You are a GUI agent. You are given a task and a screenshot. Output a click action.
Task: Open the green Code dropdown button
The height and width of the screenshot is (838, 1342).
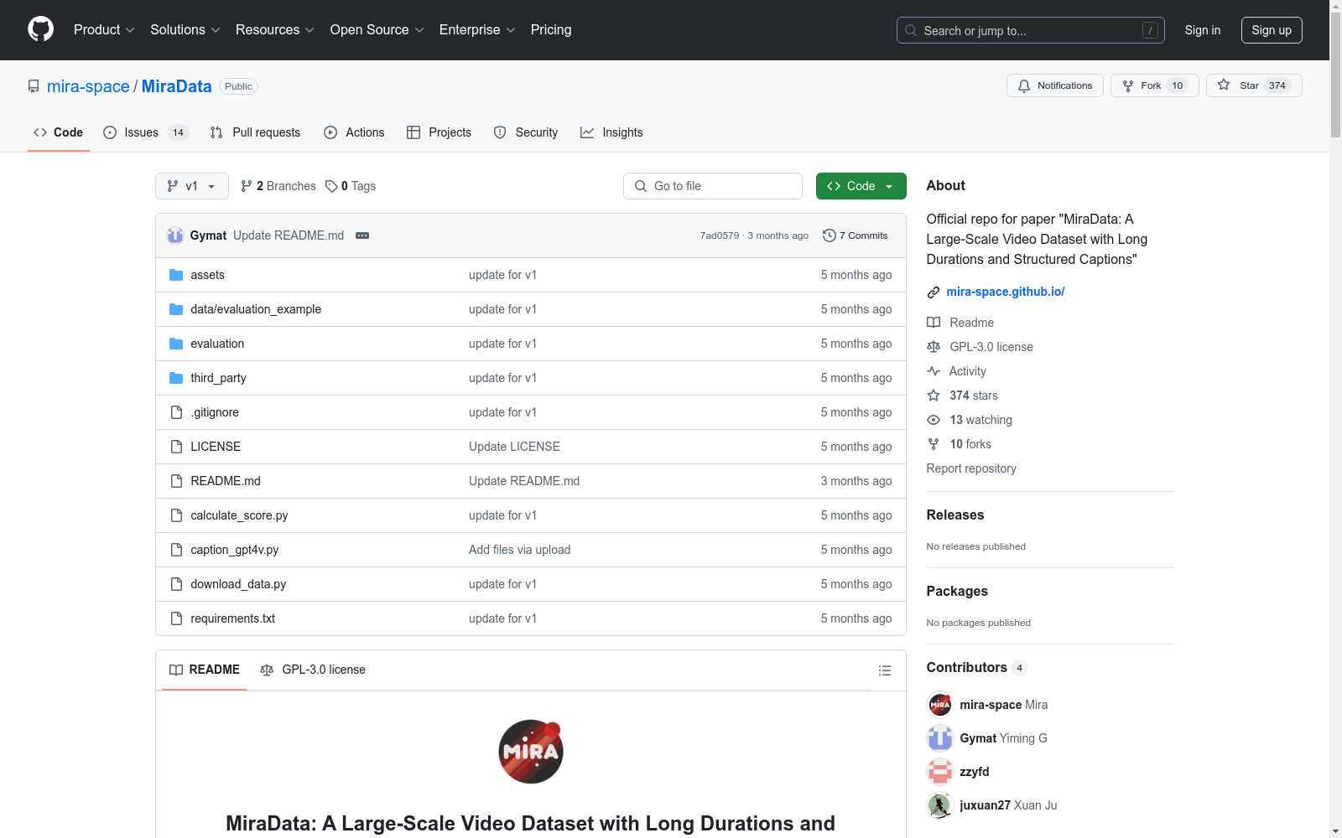861,186
